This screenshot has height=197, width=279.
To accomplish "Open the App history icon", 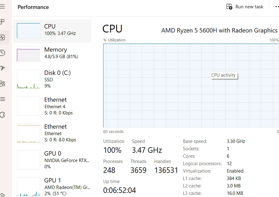I will click(2, 53).
